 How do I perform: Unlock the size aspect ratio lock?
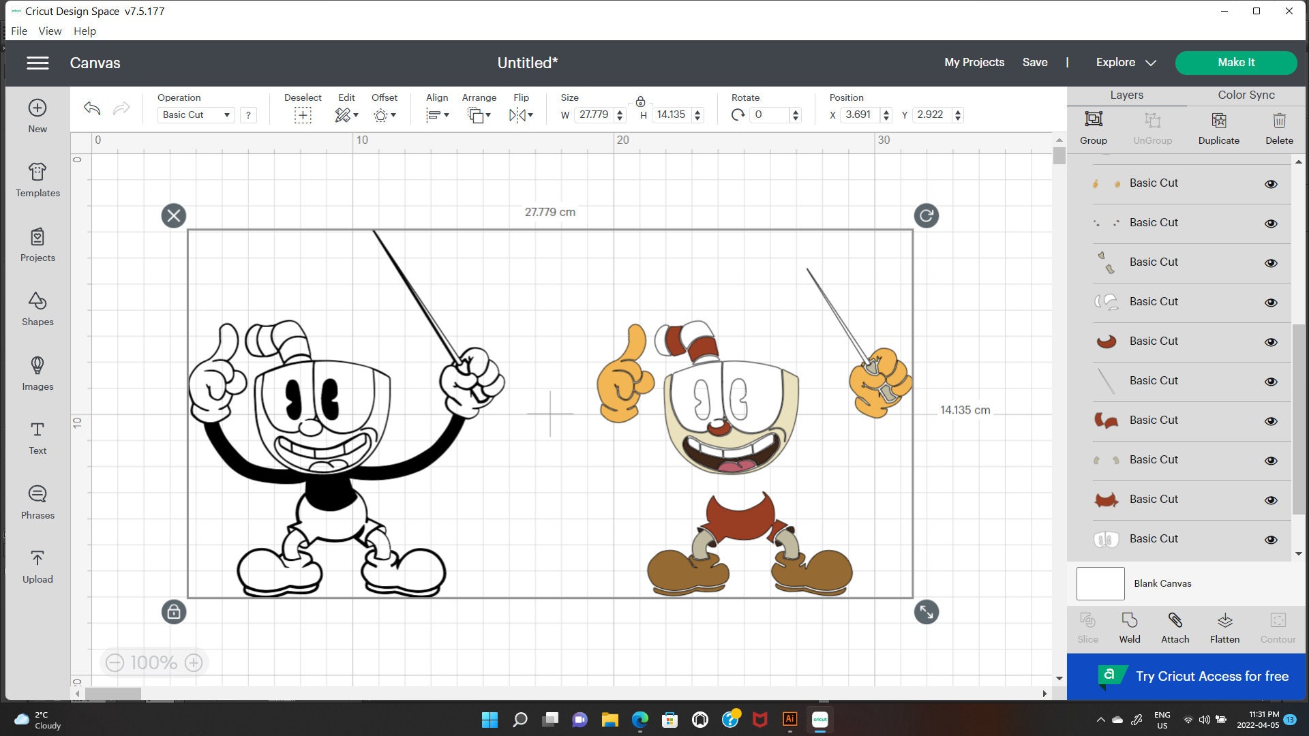pyautogui.click(x=640, y=101)
